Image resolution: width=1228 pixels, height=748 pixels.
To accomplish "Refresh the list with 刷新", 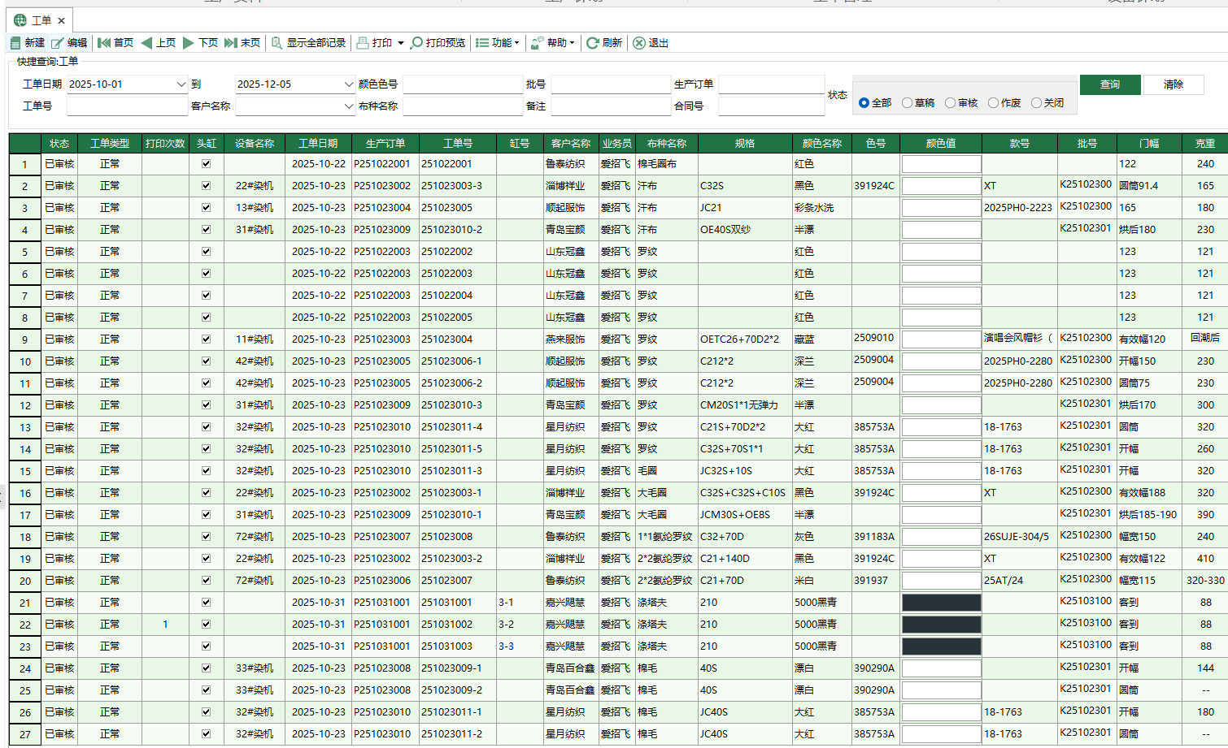I will pyautogui.click(x=604, y=43).
